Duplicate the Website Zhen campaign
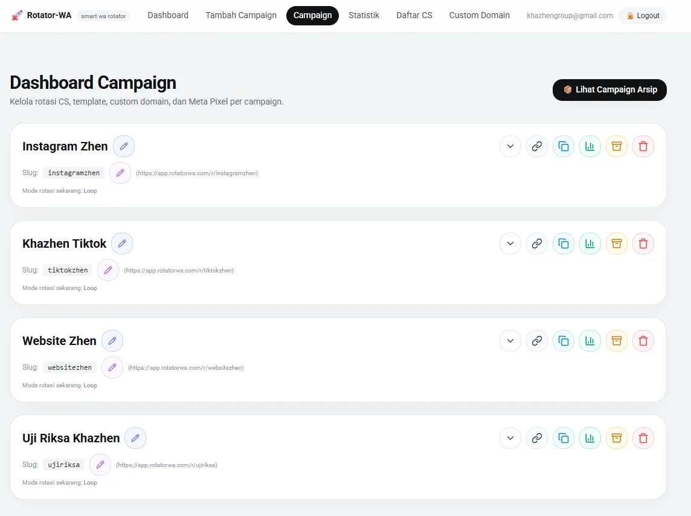The image size is (691, 516). 564,341
